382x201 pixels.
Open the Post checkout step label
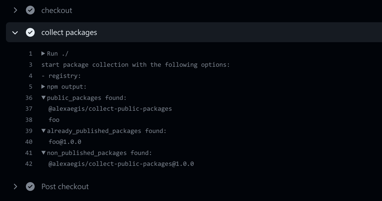tap(65, 187)
